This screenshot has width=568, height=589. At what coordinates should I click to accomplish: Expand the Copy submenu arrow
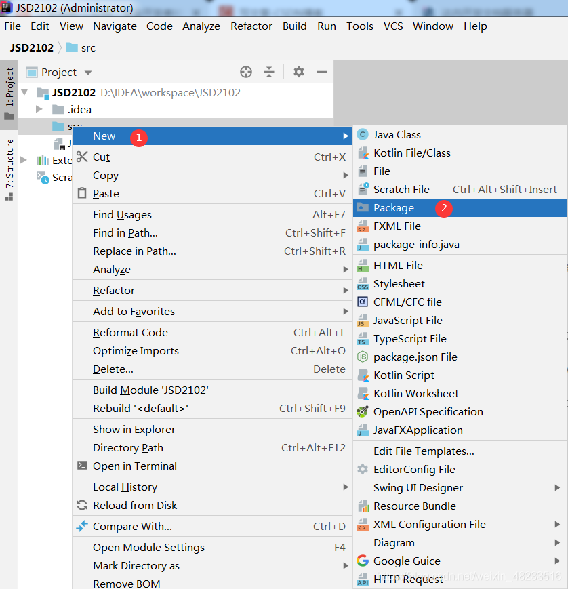pyautogui.click(x=346, y=175)
